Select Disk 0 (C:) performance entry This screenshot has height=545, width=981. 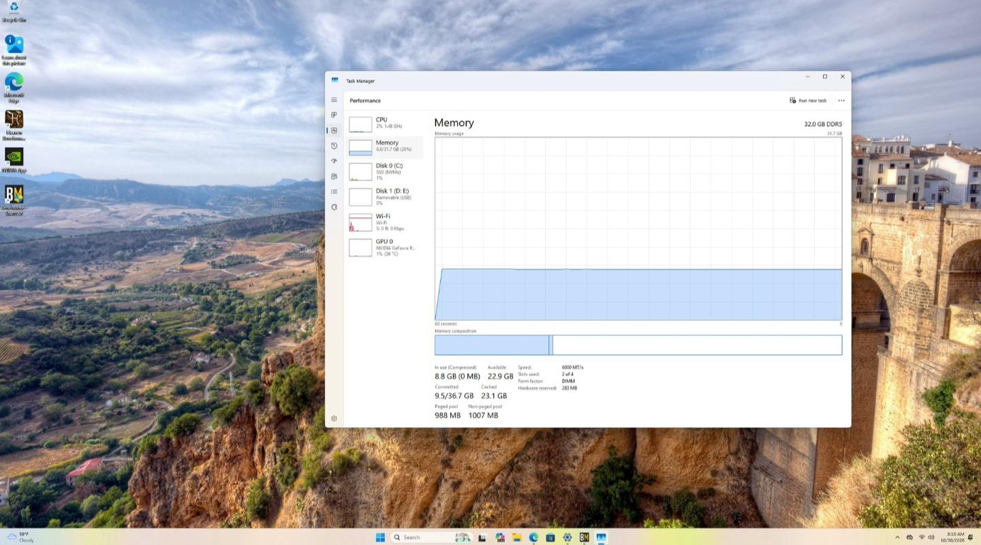click(x=384, y=171)
